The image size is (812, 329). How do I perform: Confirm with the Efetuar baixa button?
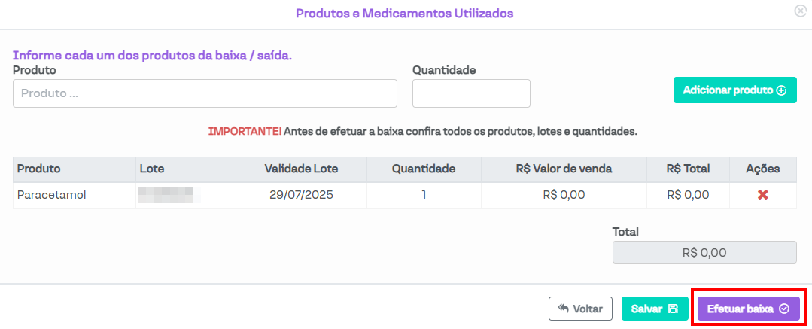[x=748, y=309]
